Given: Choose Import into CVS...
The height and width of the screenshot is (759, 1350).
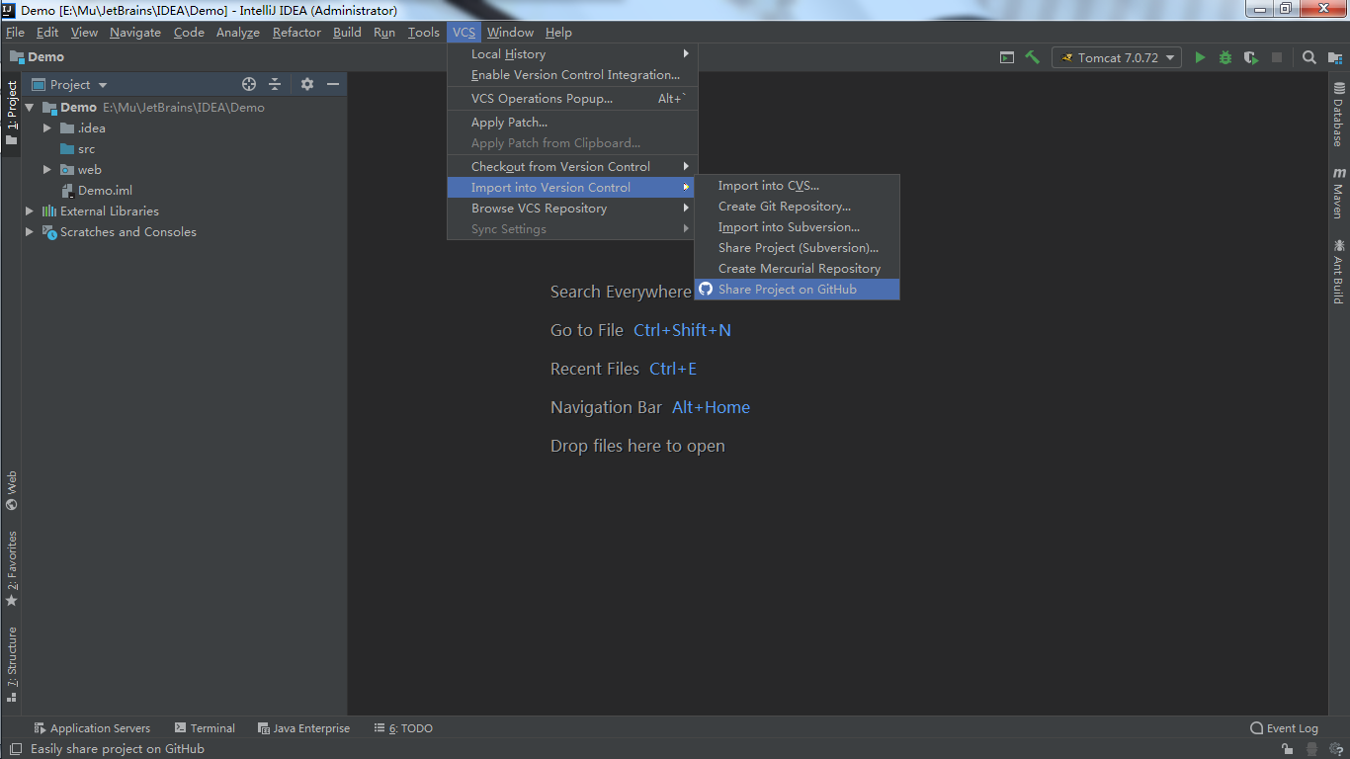Looking at the screenshot, I should pyautogui.click(x=797, y=186).
